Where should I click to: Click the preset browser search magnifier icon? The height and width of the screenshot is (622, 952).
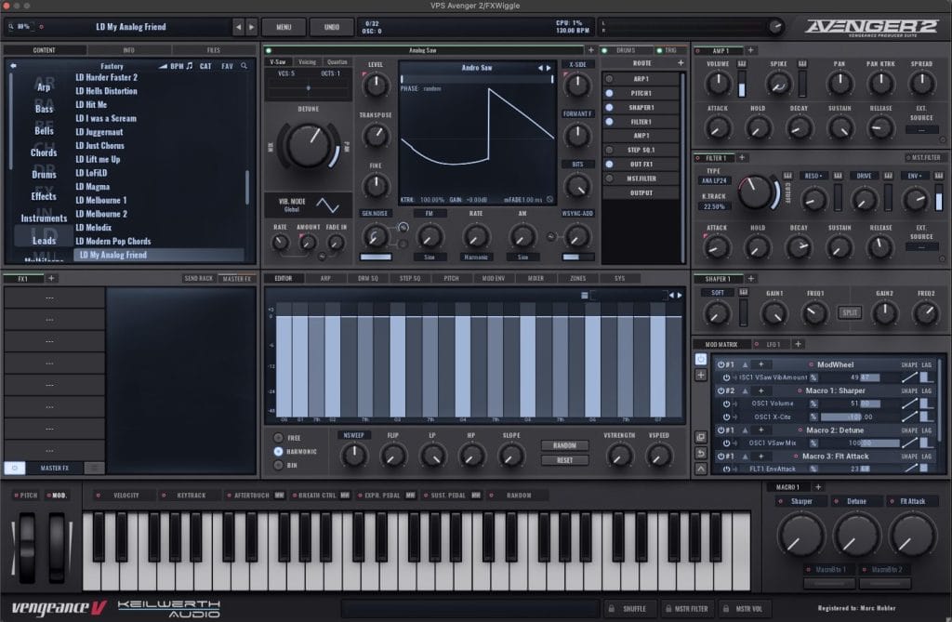[245, 66]
